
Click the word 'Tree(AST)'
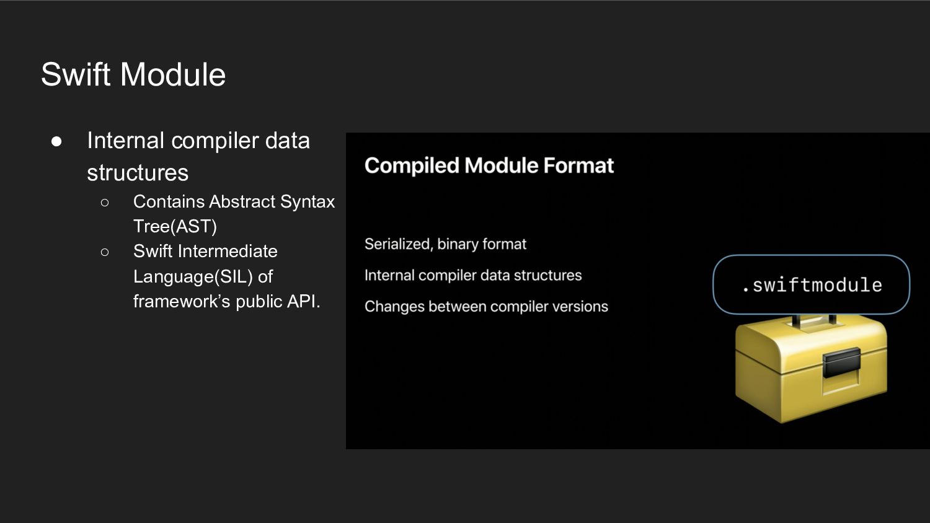point(175,226)
